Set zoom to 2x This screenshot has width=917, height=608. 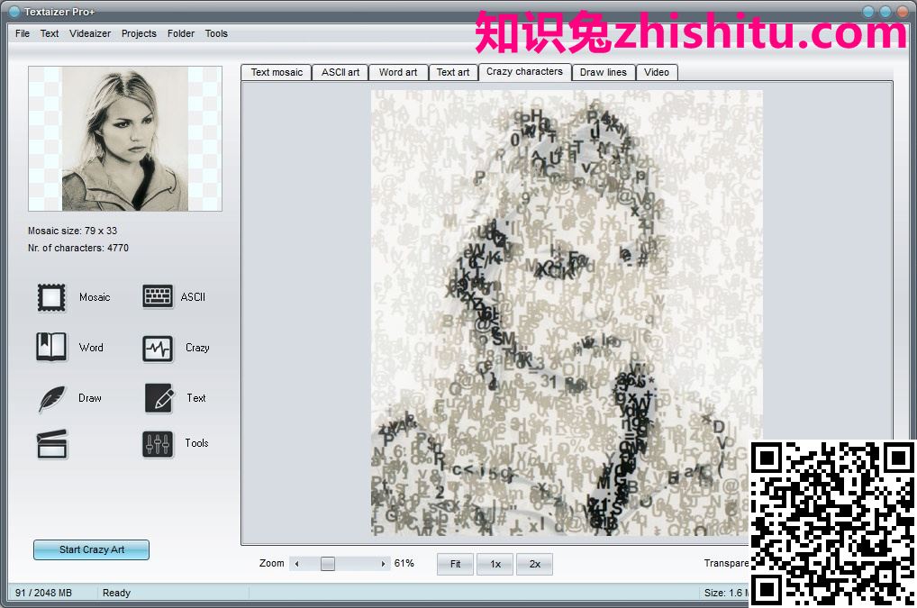click(534, 564)
